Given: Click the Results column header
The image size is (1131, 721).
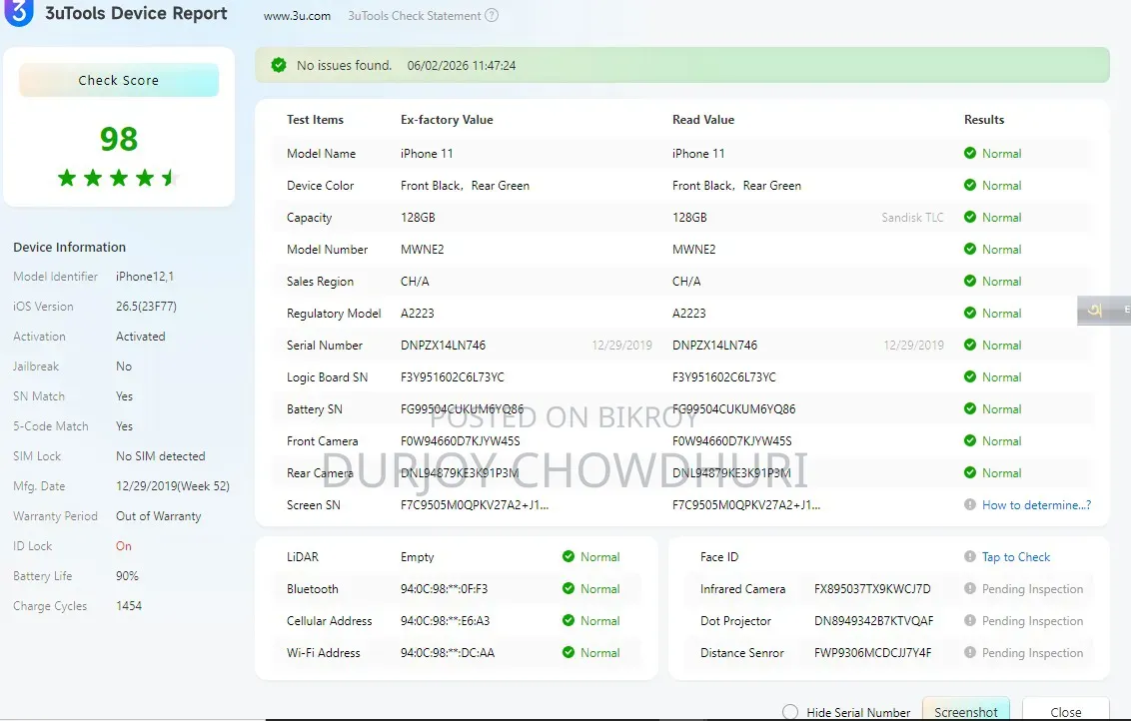Looking at the screenshot, I should coord(984,120).
